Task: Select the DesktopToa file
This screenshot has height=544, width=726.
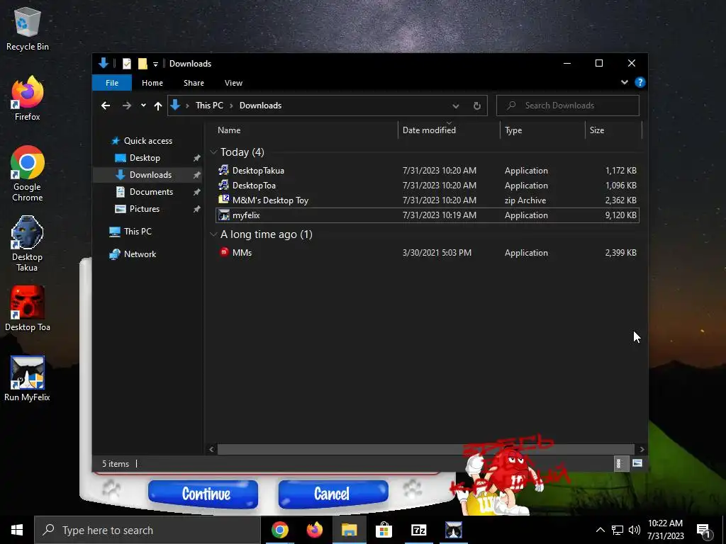Action: coord(428,186)
